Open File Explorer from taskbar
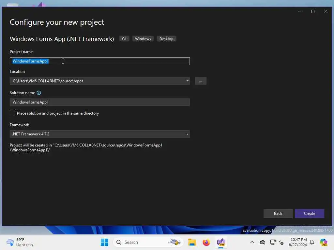The height and width of the screenshot is (250, 334). point(192,242)
